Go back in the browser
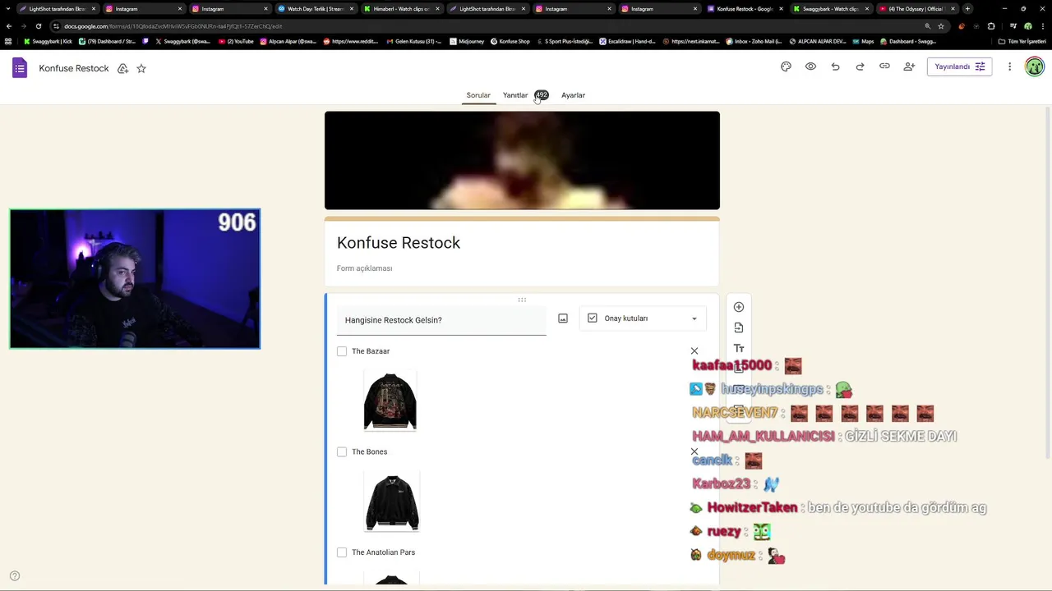Viewport: 1052px width, 591px height. (x=9, y=25)
